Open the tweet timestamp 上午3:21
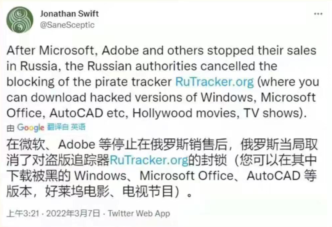Screen dimensions: 332x227 click(x=23, y=213)
